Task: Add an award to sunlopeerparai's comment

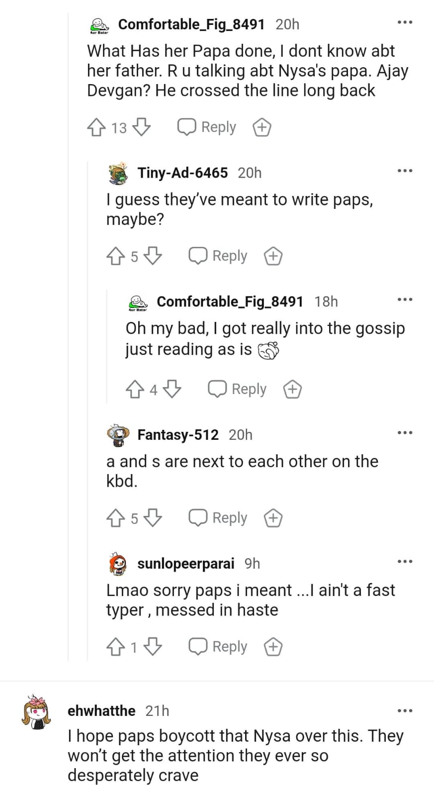Action: click(x=273, y=647)
